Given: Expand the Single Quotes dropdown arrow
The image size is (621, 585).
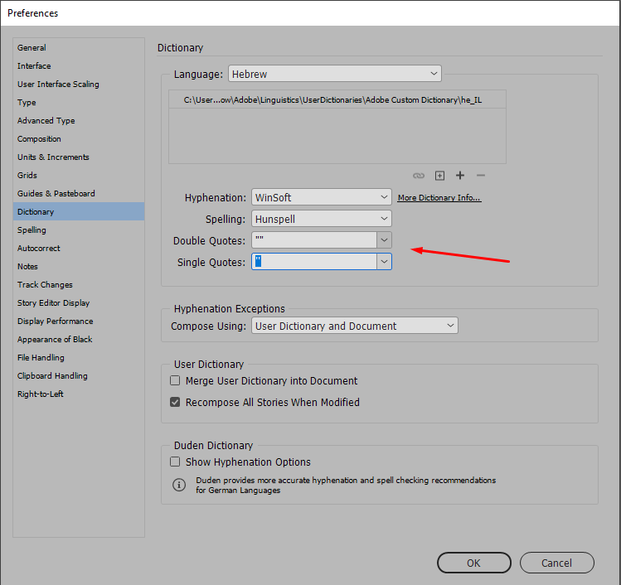Looking at the screenshot, I should (384, 262).
